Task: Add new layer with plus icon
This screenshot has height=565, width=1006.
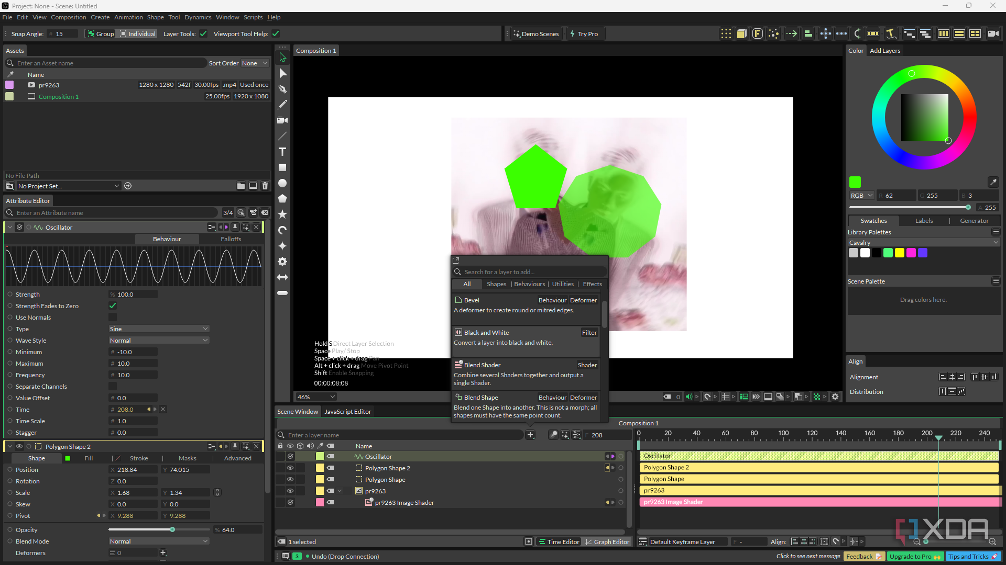Action: (x=530, y=435)
